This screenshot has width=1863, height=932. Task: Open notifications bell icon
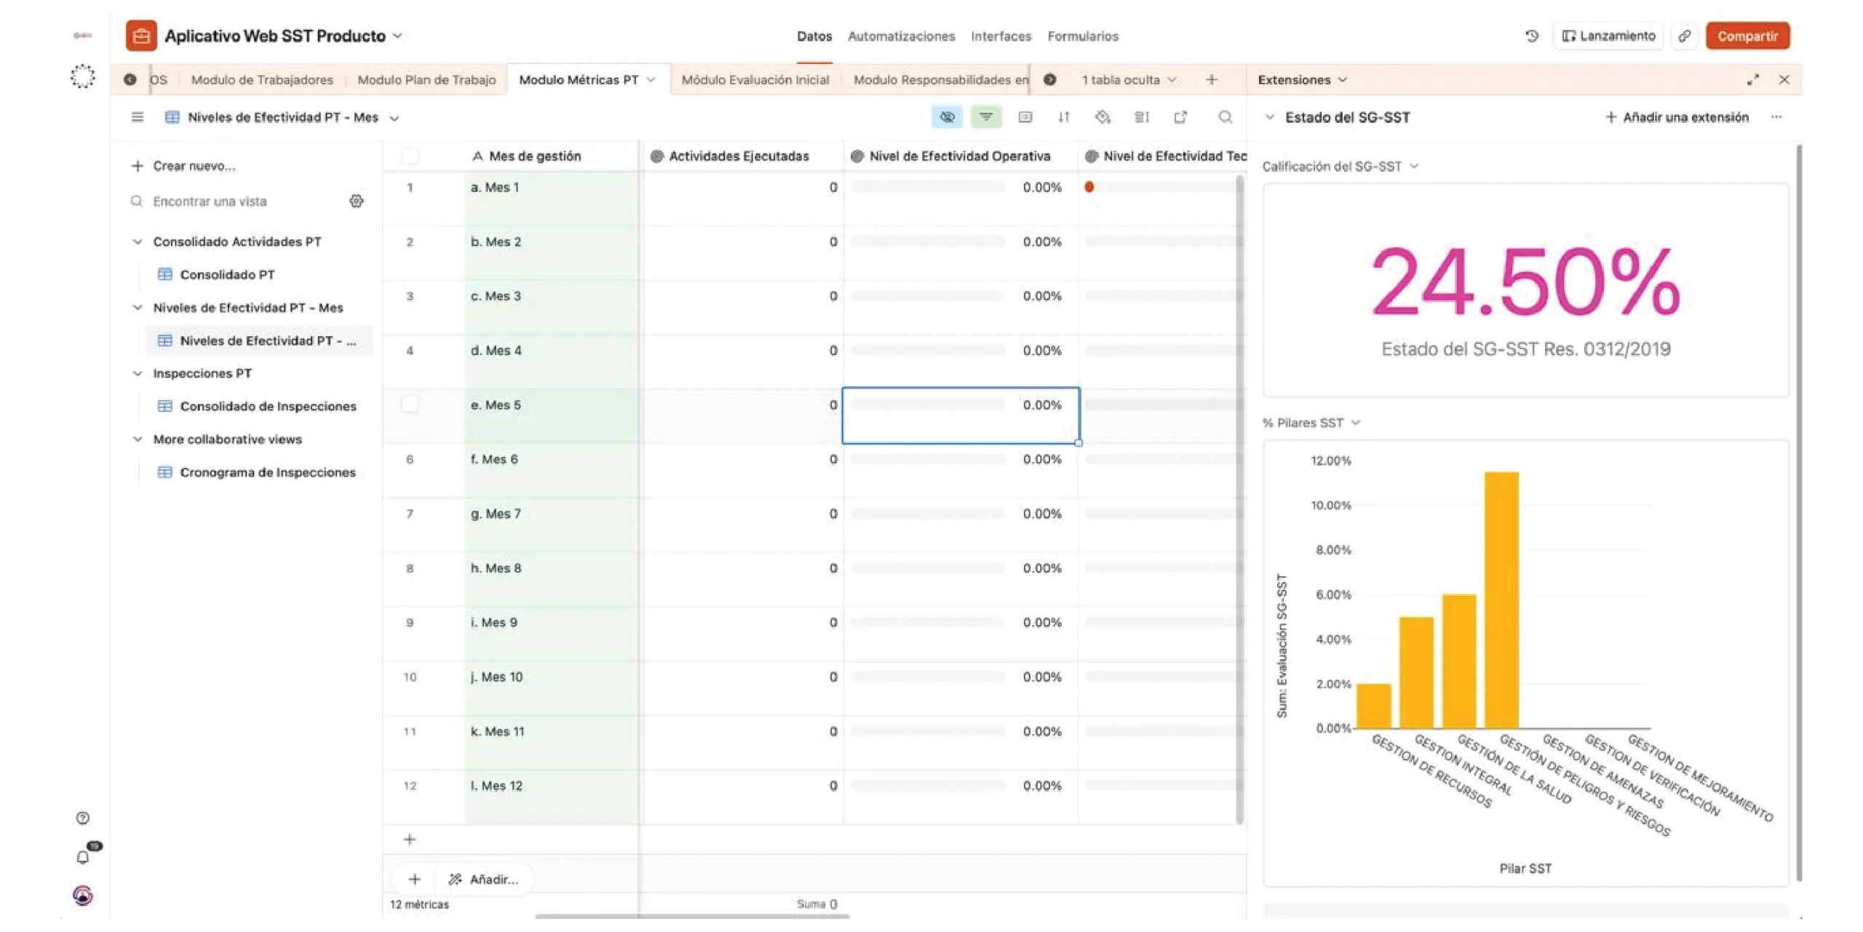[83, 857]
